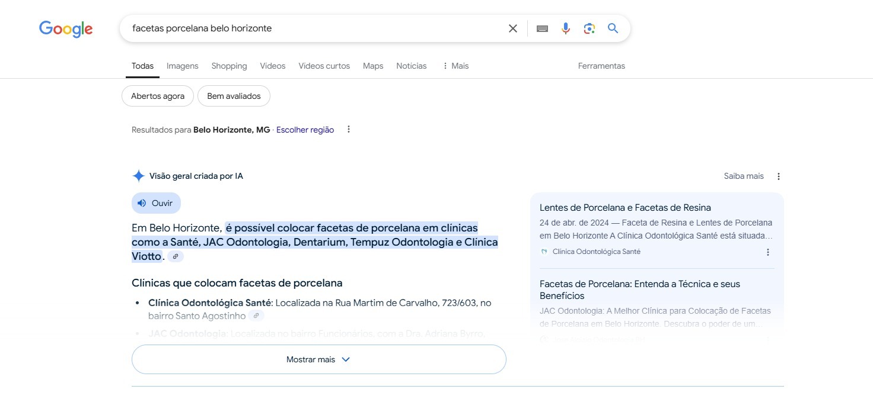Switch to Vídeos curtos tab
The image size is (873, 399).
point(324,66)
